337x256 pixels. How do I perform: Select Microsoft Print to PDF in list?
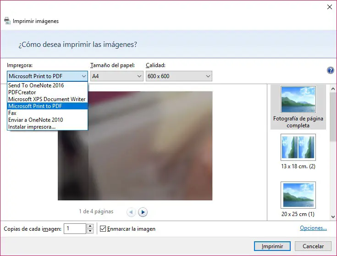tap(48, 106)
